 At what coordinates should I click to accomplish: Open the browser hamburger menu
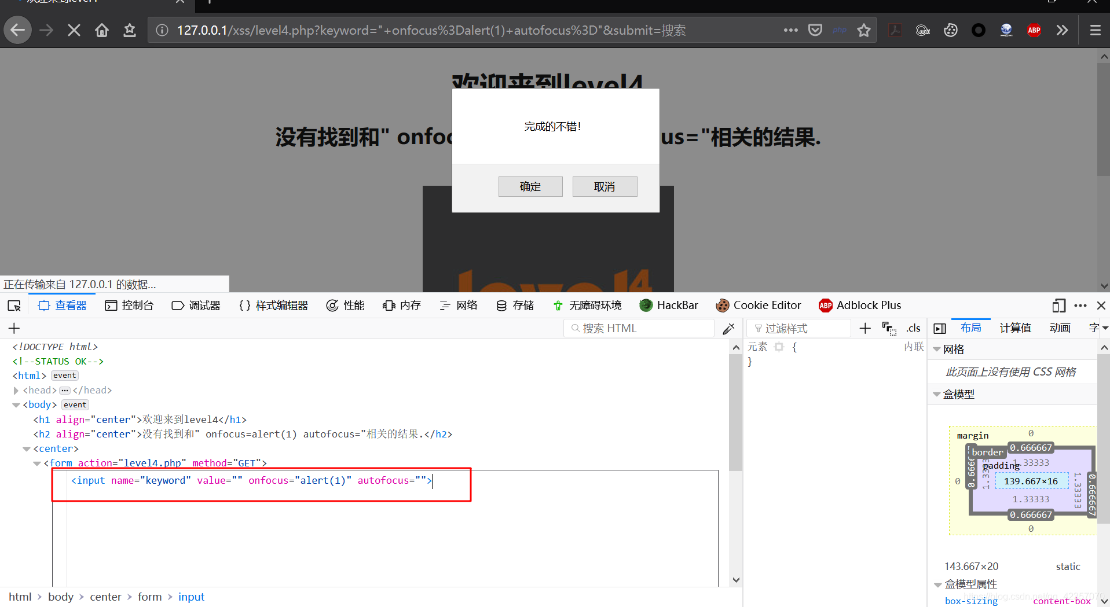click(1096, 30)
